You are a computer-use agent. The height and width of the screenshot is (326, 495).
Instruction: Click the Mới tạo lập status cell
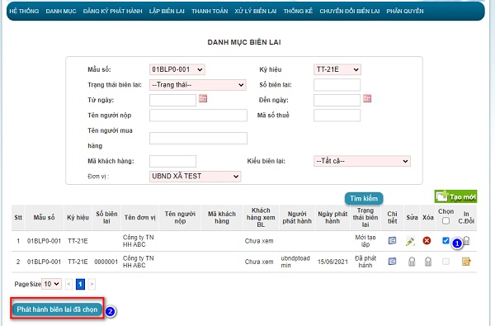click(365, 241)
